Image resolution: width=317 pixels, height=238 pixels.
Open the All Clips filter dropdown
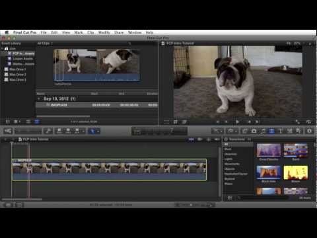tap(45, 44)
